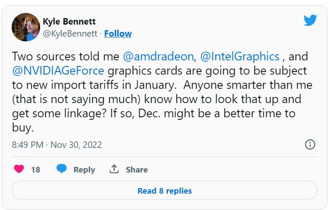Viewport: 330px width, 210px height.
Task: Open the @IntelGraphics mention
Action: pyautogui.click(x=240, y=56)
